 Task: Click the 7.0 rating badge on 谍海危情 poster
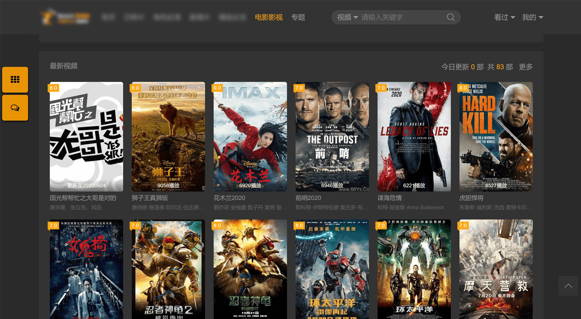[381, 88]
